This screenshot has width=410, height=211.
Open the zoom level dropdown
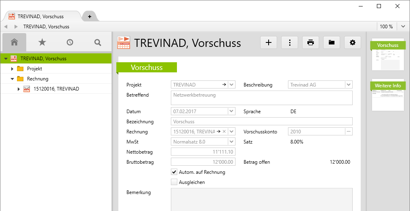(403, 27)
